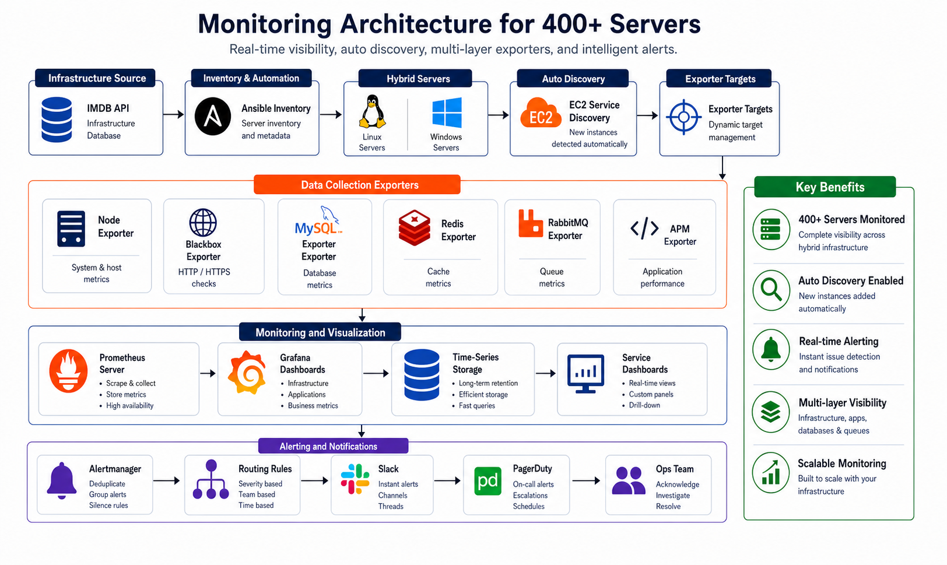Click the main title Monitoring Architecture
This screenshot has width=947, height=565.
449,24
